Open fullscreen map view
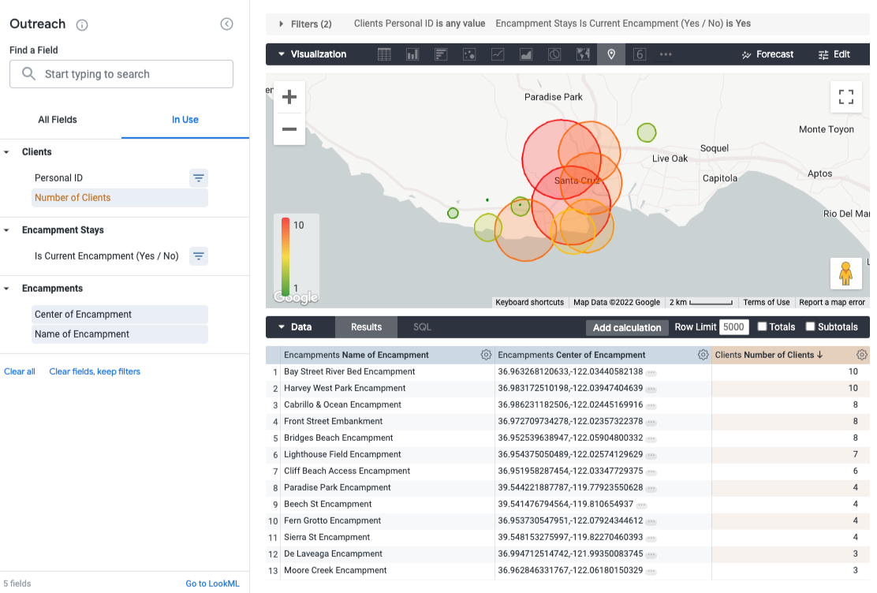The width and height of the screenshot is (877, 593). tap(845, 97)
